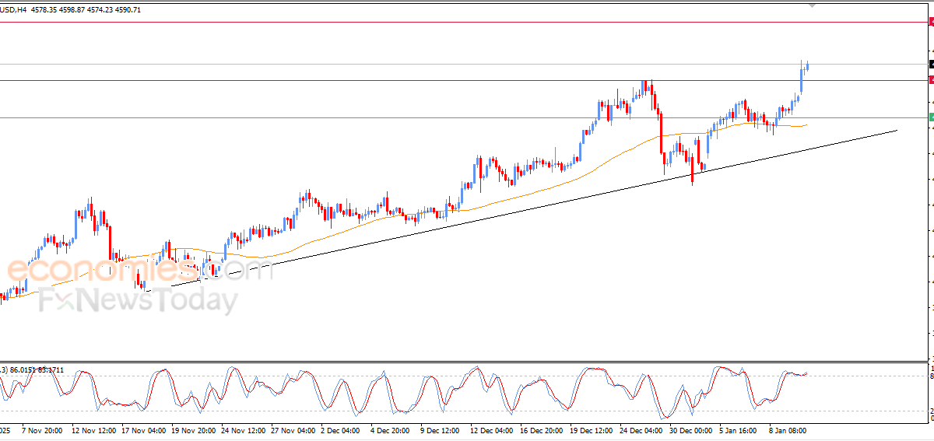
Task: Click the topmost red price tag on axis
Action: [x=931, y=23]
